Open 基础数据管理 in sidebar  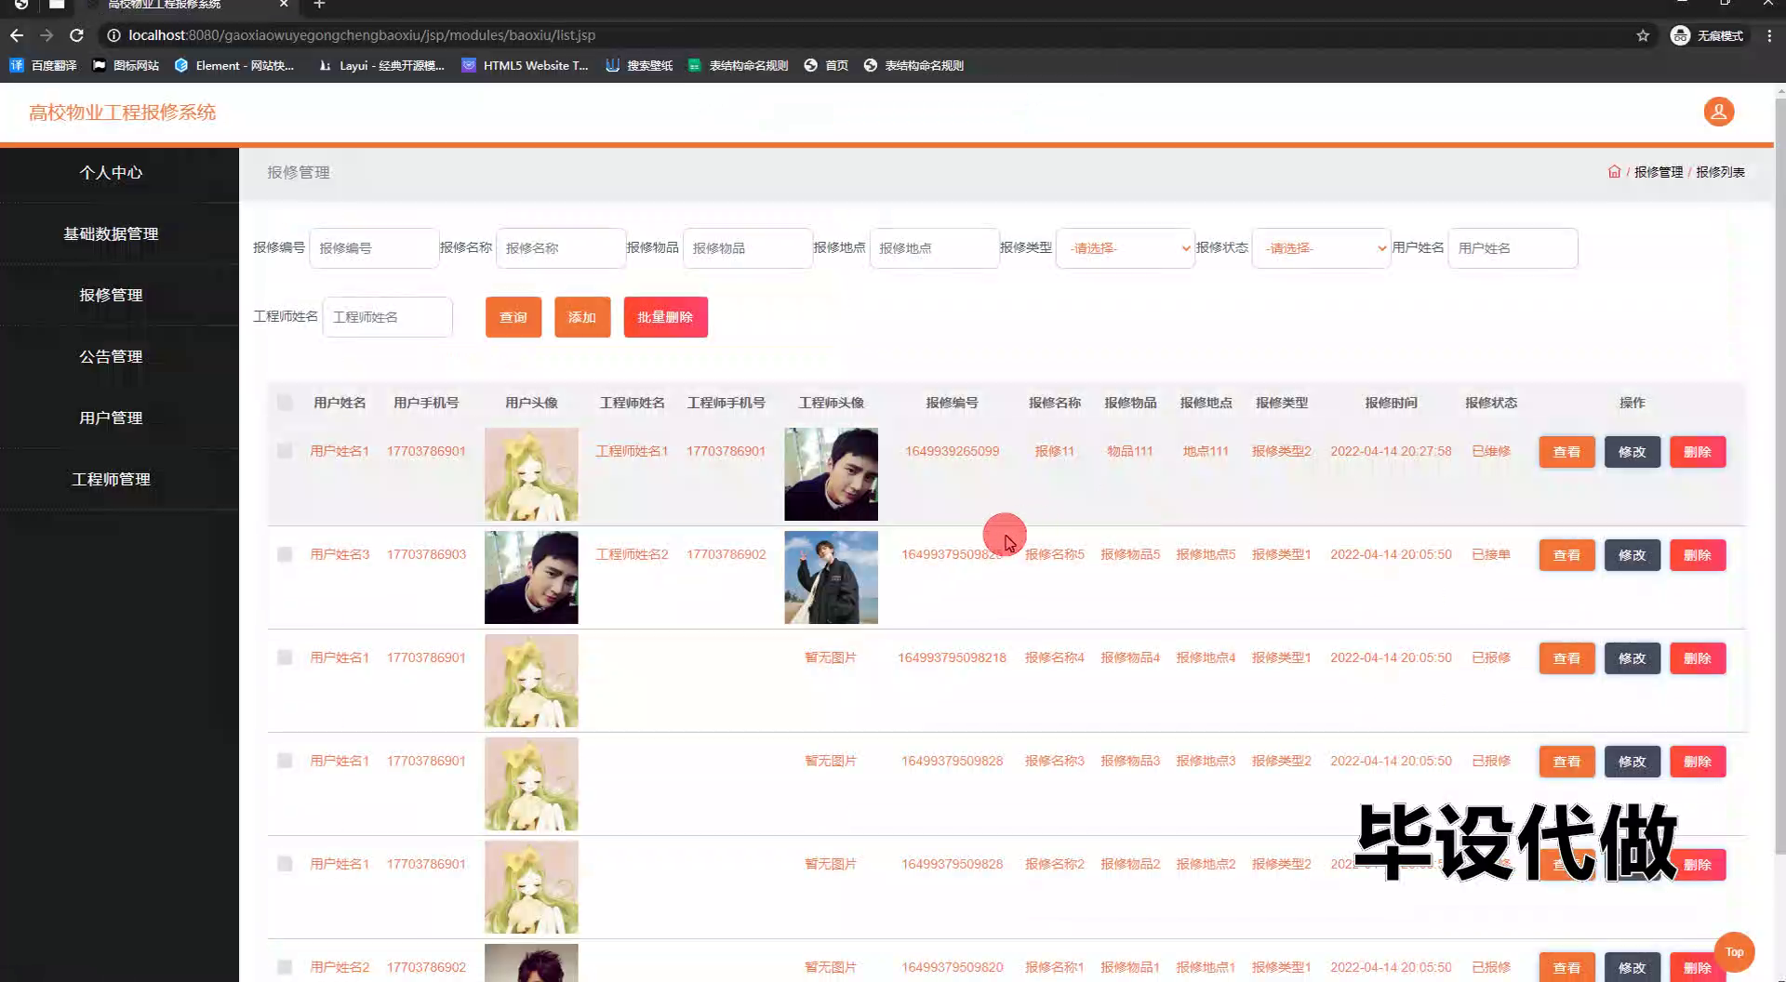[111, 233]
